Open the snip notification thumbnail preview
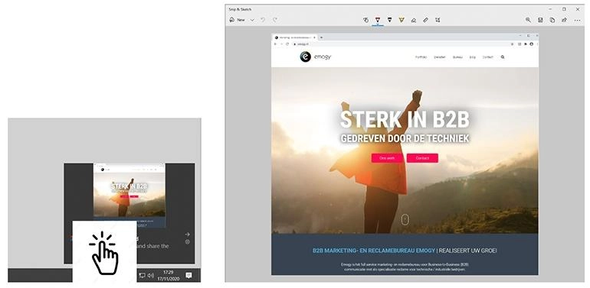This screenshot has height=288, width=590. [x=129, y=195]
